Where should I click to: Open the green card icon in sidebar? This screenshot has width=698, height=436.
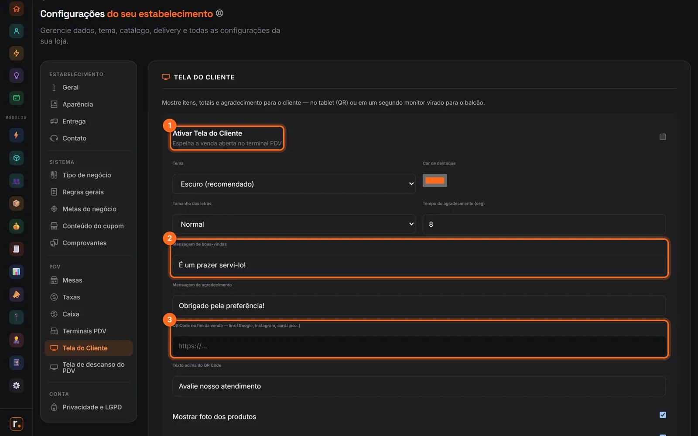pyautogui.click(x=16, y=98)
